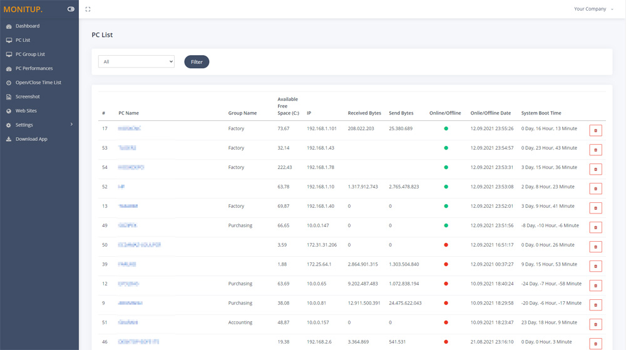
Task: Delete PC row number 12
Action: coord(595,286)
